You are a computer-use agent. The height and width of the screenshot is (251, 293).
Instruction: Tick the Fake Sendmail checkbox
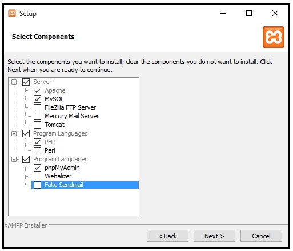tap(37, 185)
